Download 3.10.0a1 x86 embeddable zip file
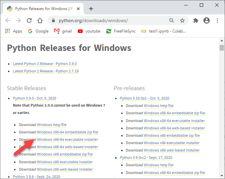This screenshot has height=179, width=225. tap(172, 135)
